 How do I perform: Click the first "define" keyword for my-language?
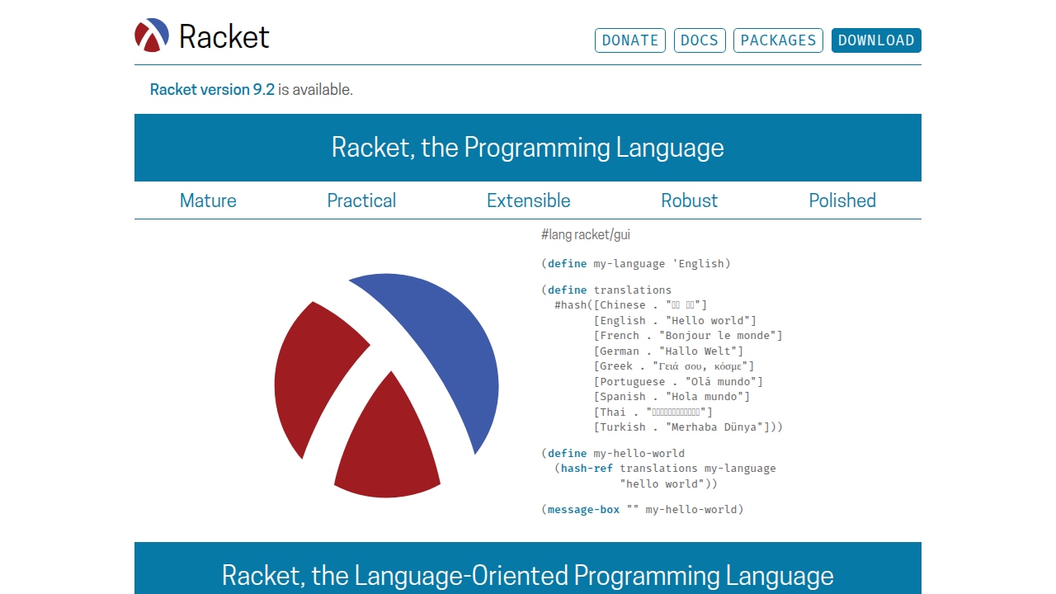click(x=568, y=264)
